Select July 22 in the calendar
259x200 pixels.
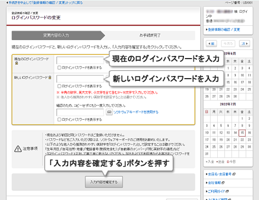(x=242, y=140)
